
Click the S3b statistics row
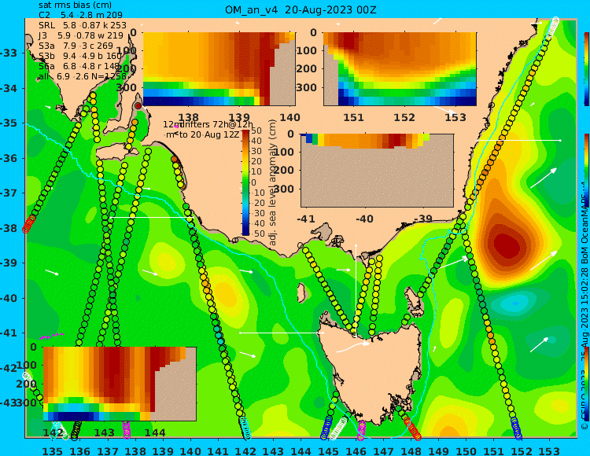pyautogui.click(x=80, y=57)
